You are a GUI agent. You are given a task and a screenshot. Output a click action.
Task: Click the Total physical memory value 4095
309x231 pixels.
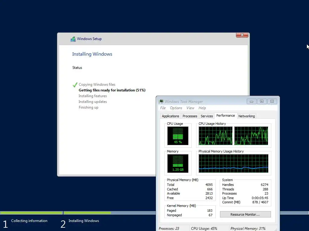(x=209, y=185)
